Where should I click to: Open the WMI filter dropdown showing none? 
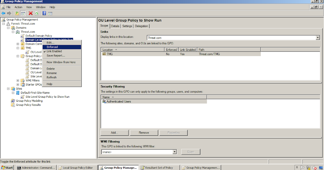click(174, 152)
